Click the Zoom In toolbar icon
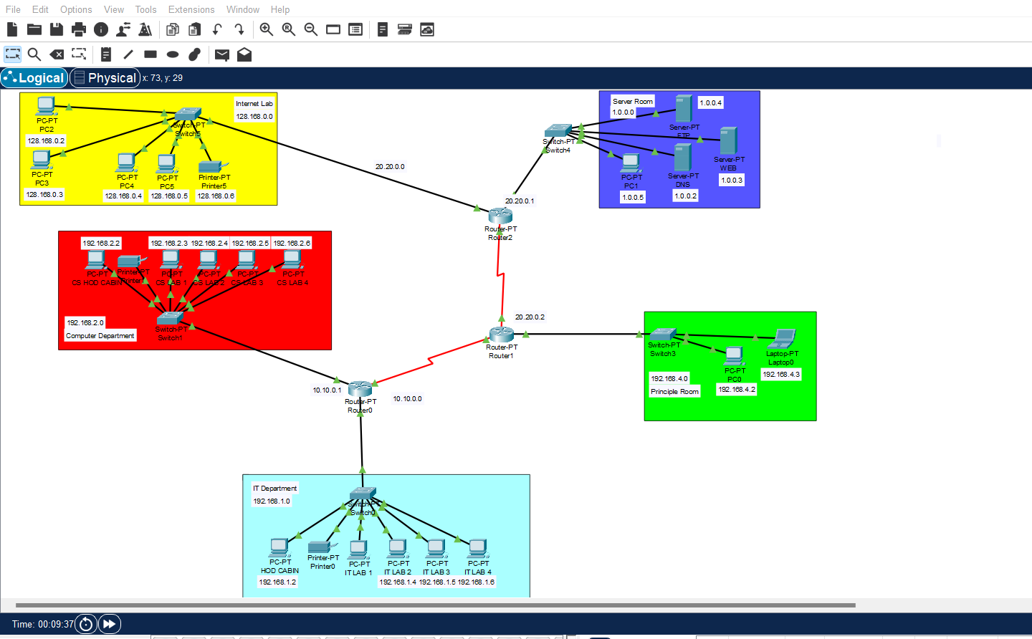Screen dimensions: 1032x639 click(266, 29)
